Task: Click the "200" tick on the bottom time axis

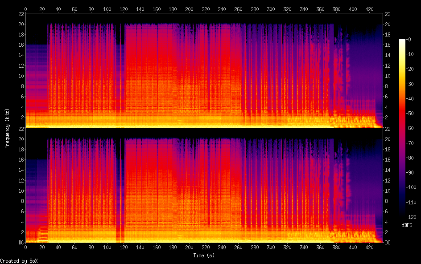Action: pyautogui.click(x=189, y=248)
